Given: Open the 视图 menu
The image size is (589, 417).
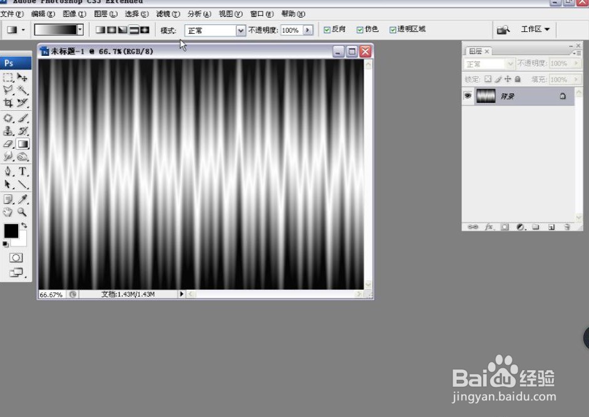Looking at the screenshot, I should point(231,14).
